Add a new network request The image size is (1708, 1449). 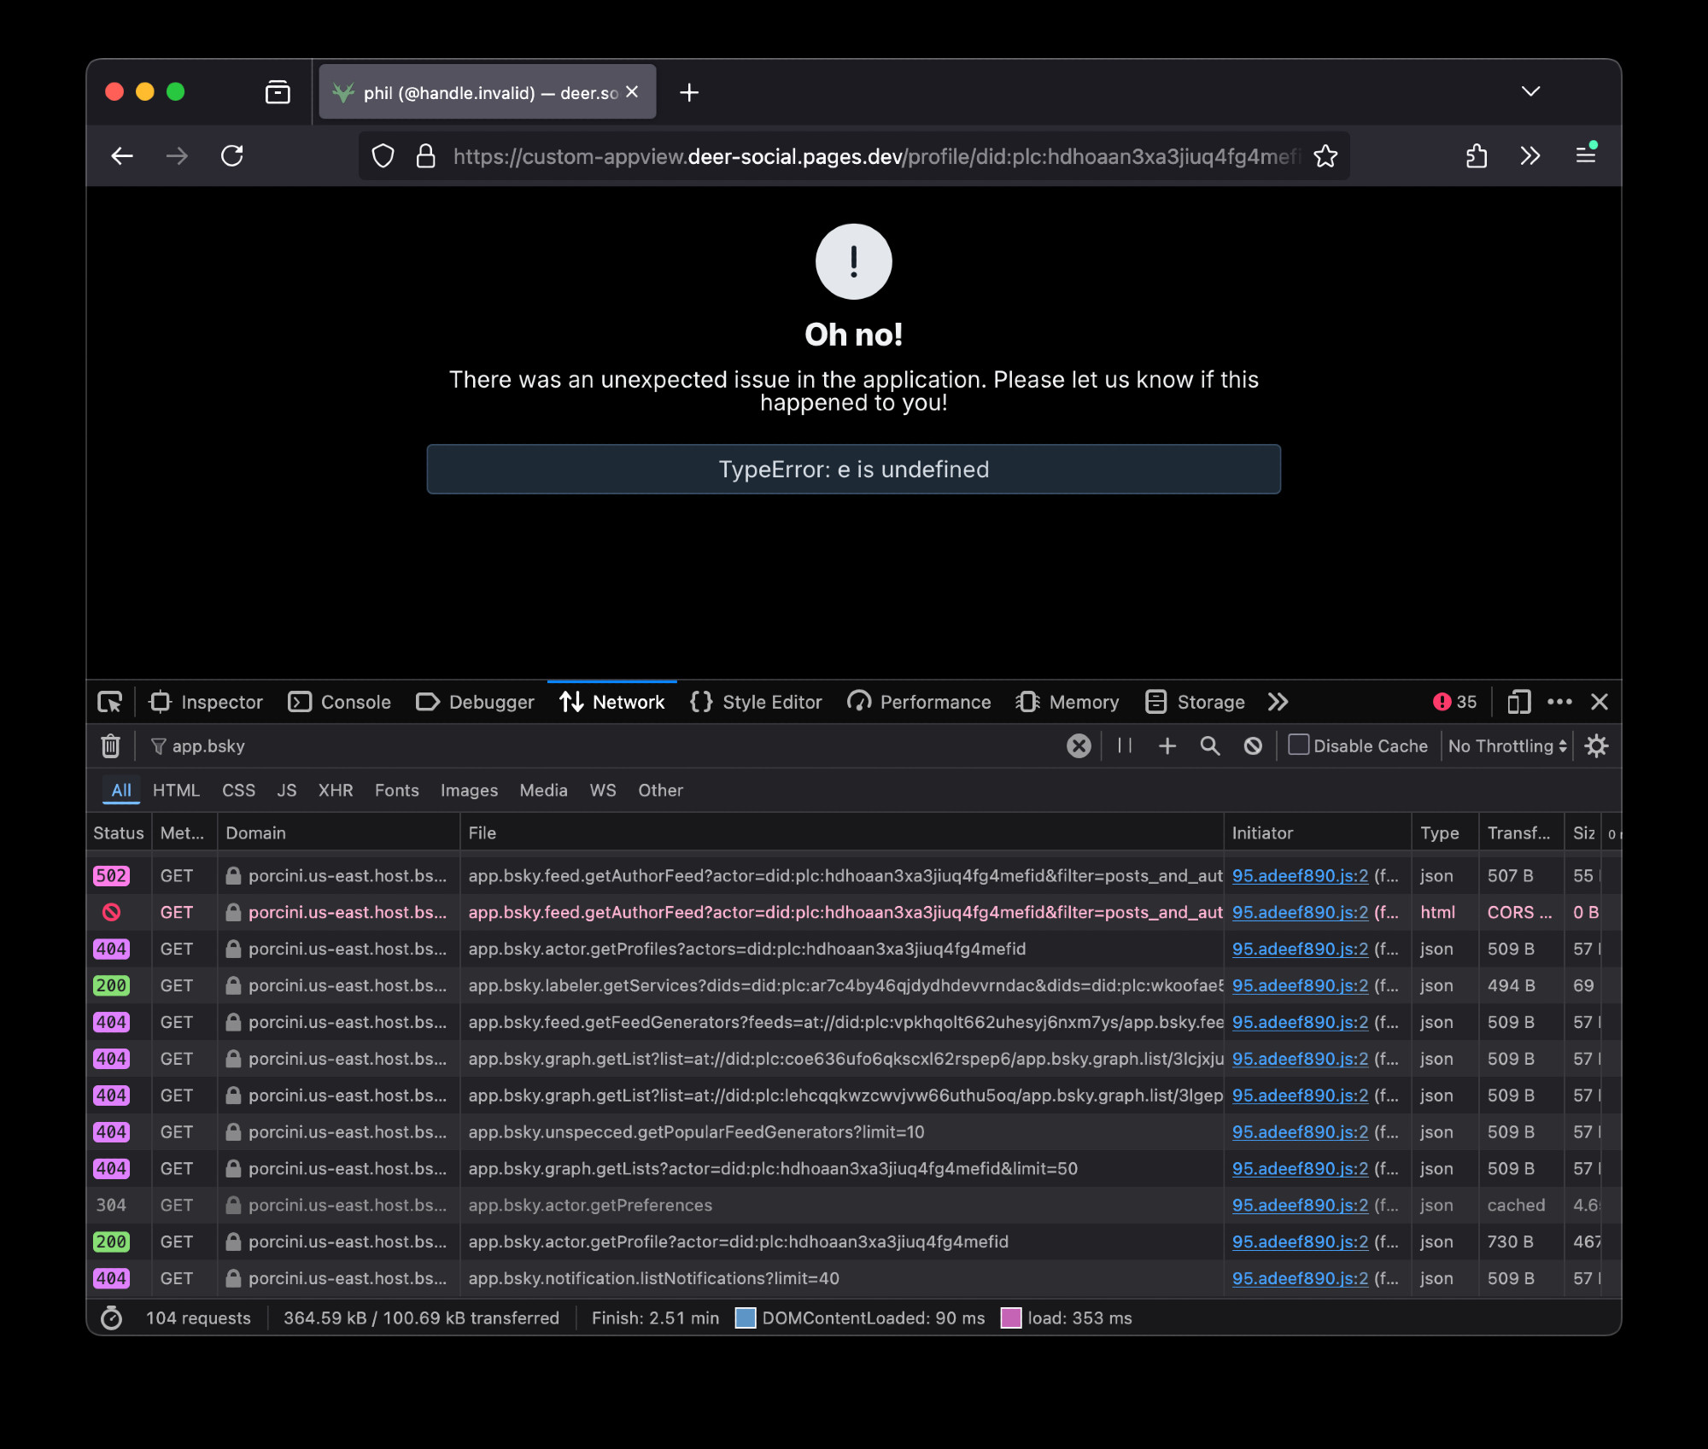1167,746
